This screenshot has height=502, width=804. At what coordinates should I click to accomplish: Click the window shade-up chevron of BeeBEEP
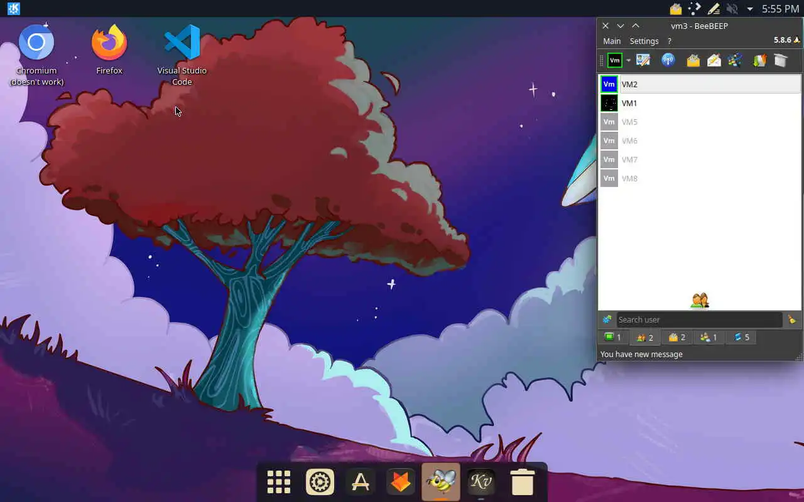[x=636, y=26]
